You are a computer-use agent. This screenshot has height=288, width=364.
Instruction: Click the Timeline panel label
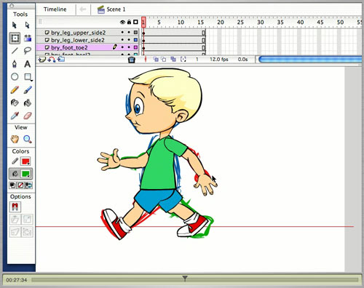click(x=55, y=9)
